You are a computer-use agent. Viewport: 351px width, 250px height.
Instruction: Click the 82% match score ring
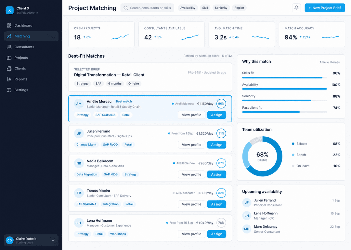(221, 193)
